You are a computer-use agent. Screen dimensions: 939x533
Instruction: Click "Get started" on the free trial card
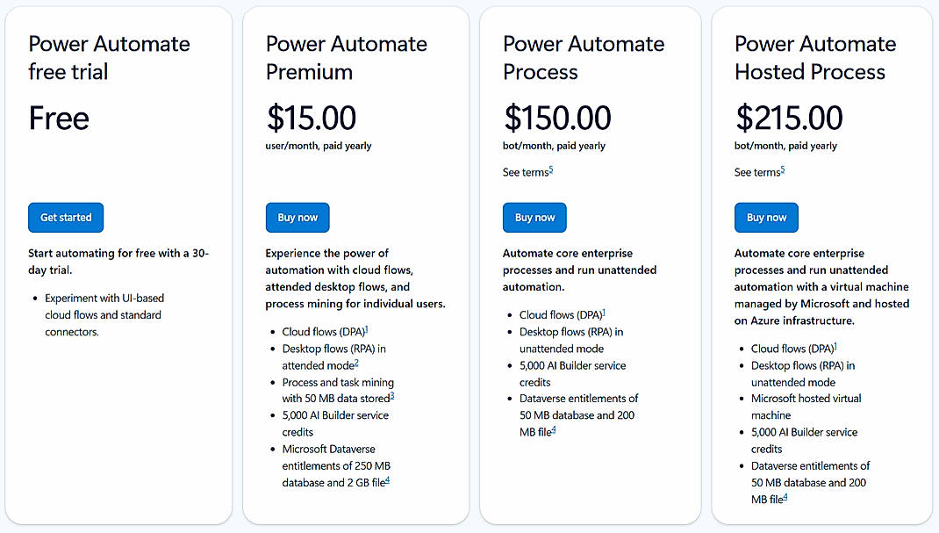[65, 217]
